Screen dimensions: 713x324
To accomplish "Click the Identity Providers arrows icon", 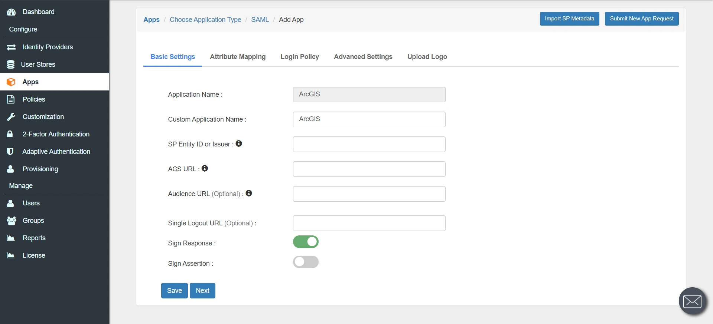I will (11, 47).
